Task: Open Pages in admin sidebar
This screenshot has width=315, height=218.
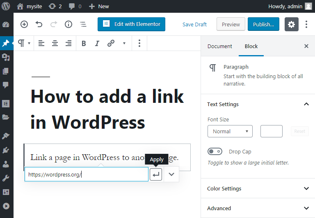Action: [6, 71]
